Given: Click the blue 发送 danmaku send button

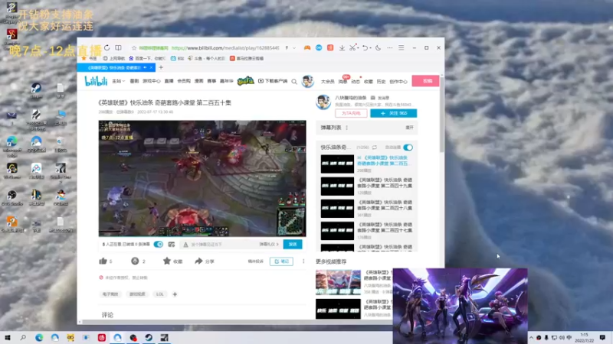Looking at the screenshot, I should [x=293, y=244].
